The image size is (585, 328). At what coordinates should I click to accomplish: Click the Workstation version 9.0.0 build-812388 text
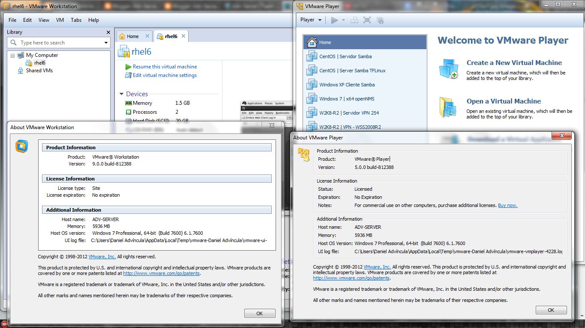tap(112, 164)
